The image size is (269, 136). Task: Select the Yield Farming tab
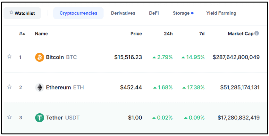(x=221, y=13)
